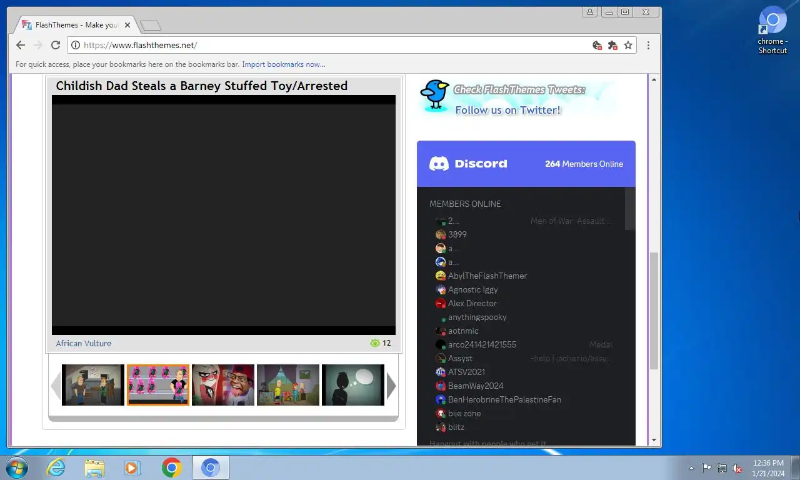The height and width of the screenshot is (480, 800).
Task: Show next thumbnails with right carousel arrow
Action: click(x=391, y=386)
